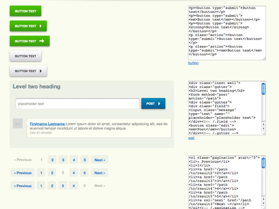Click Next » in the first pagination row

(x=100, y=160)
